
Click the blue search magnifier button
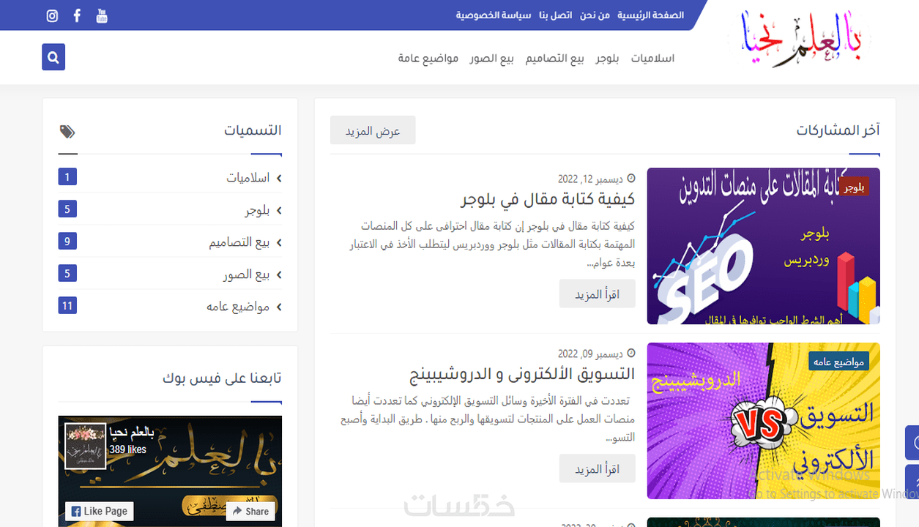(53, 56)
